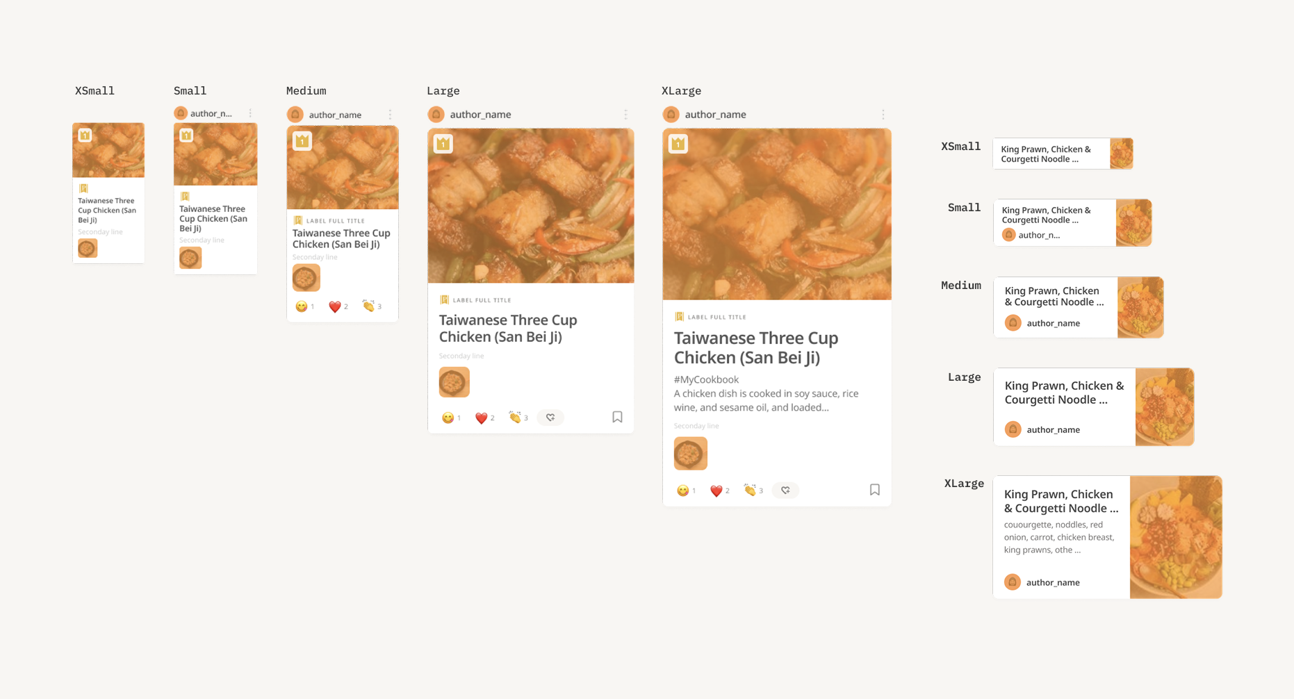Image resolution: width=1294 pixels, height=699 pixels.
Task: Click the yum face emoji on the Medium card
Action: pos(301,306)
